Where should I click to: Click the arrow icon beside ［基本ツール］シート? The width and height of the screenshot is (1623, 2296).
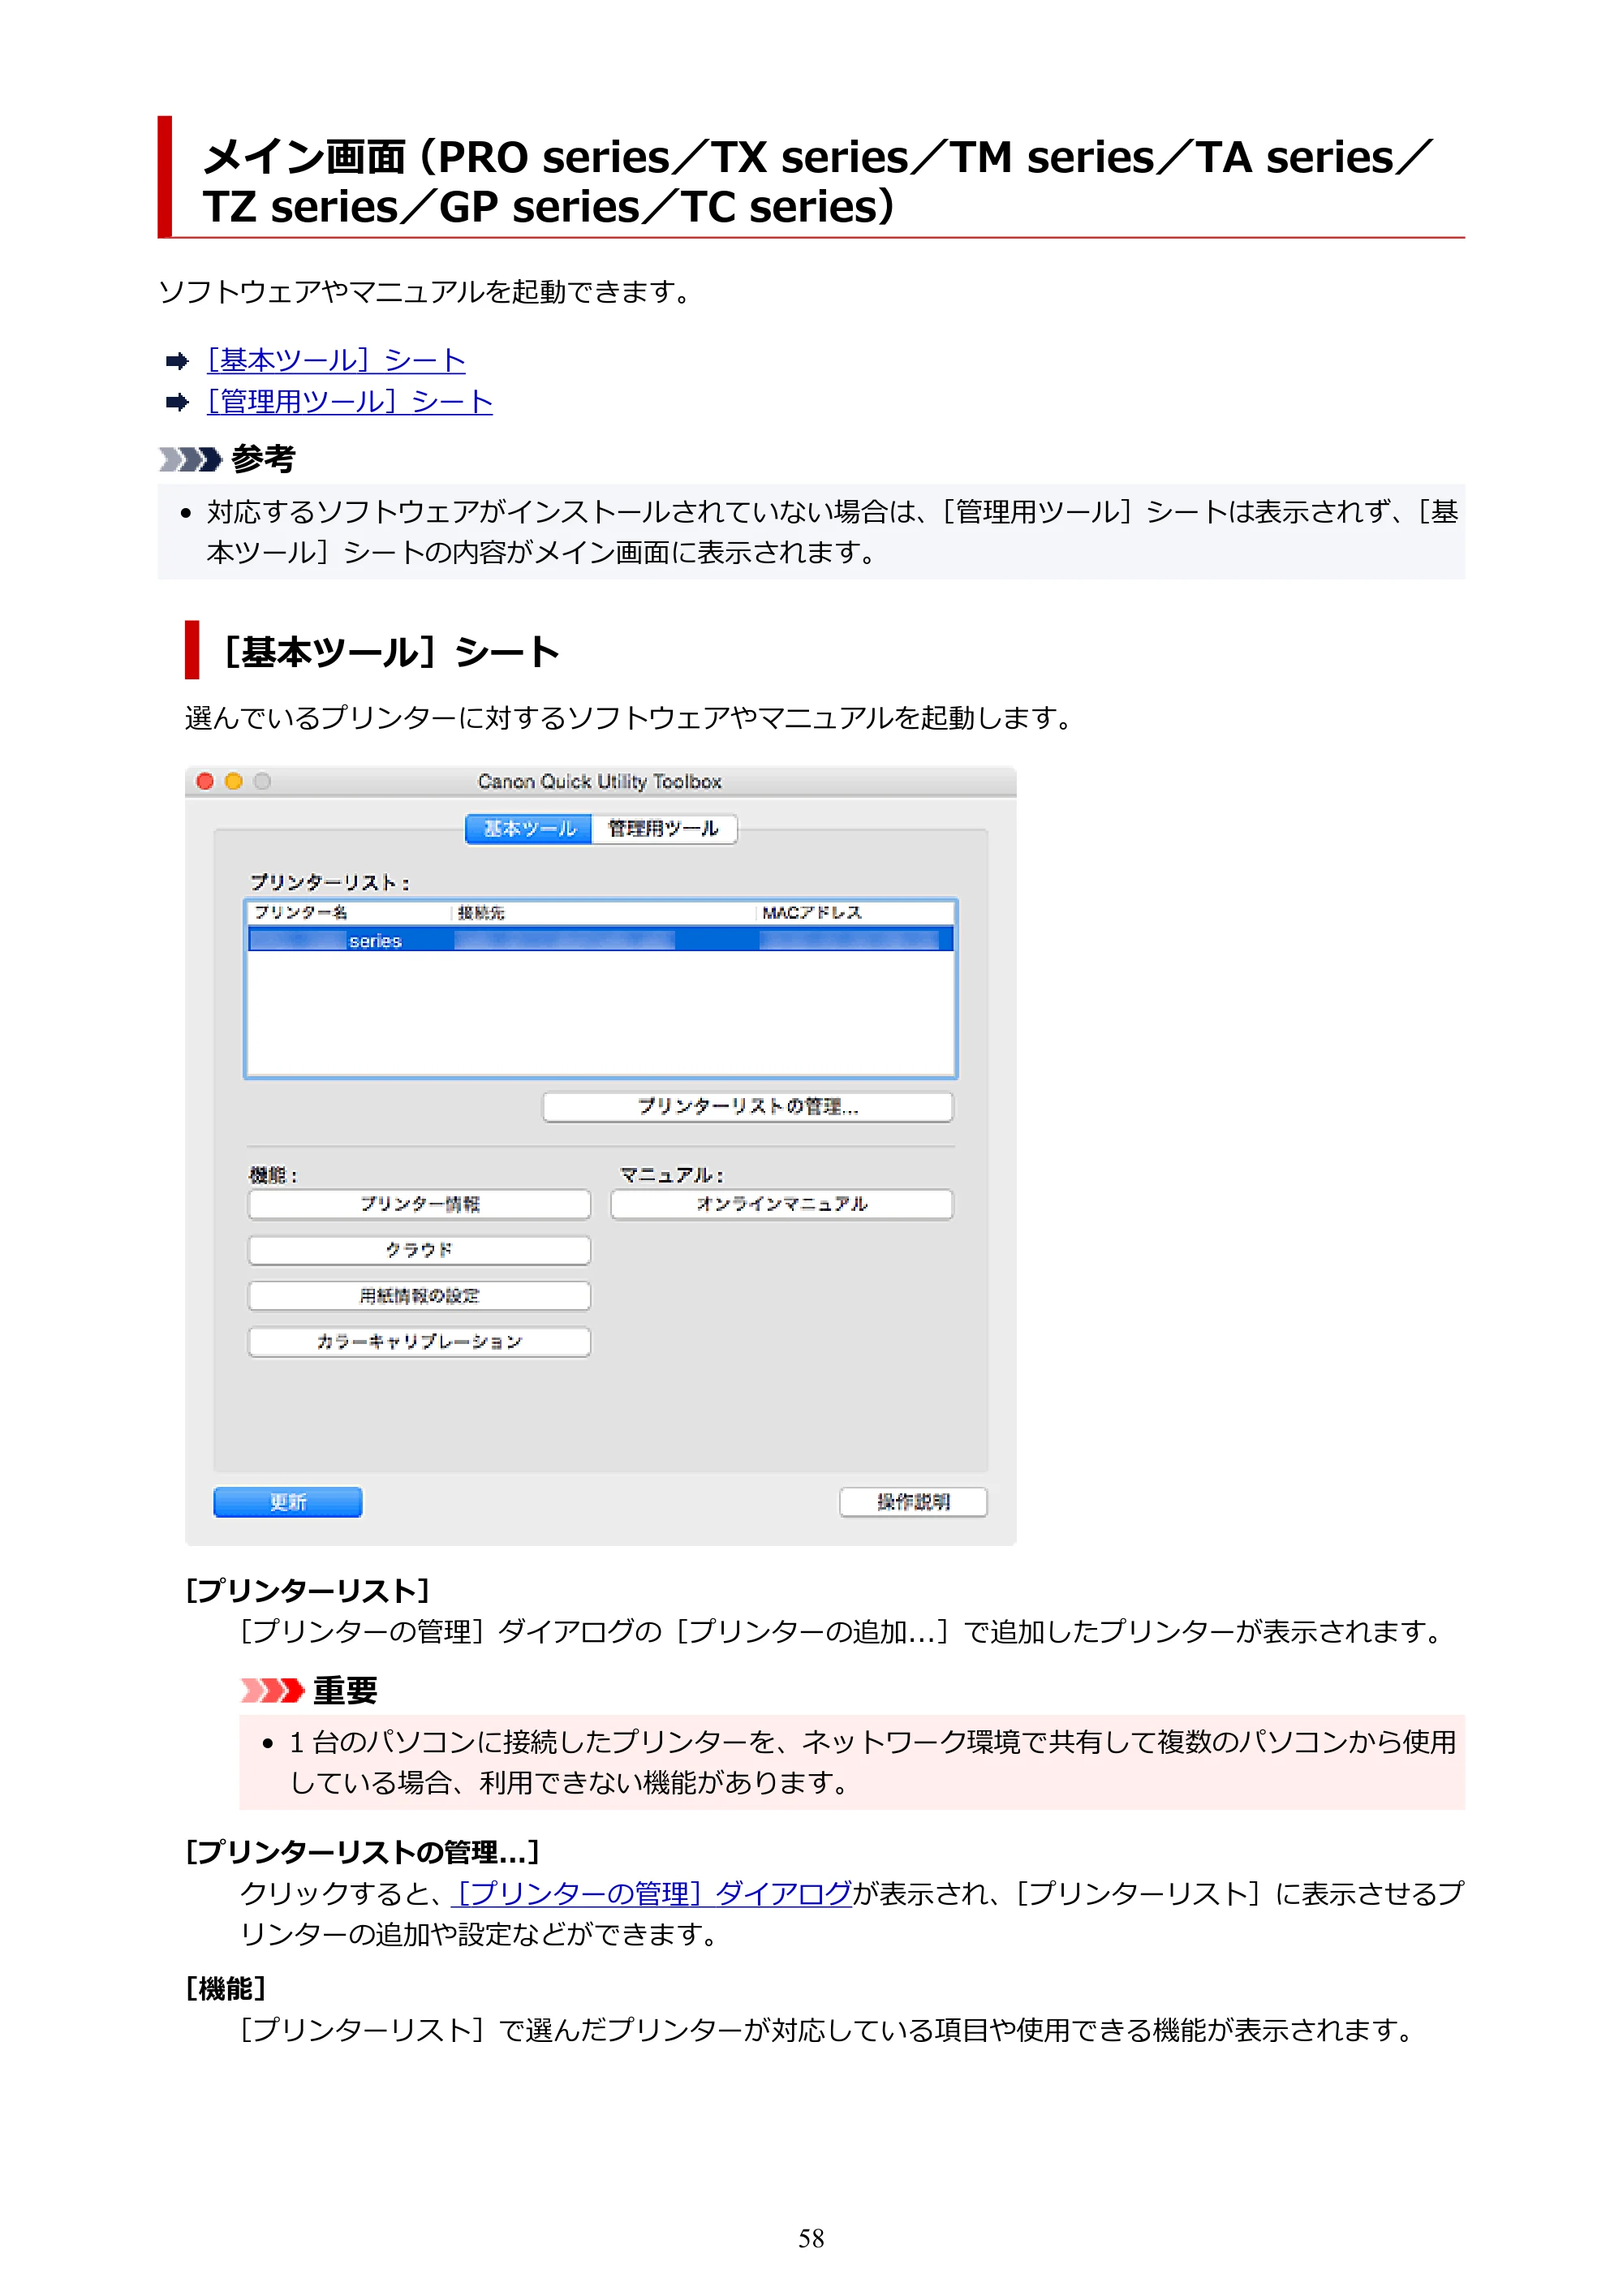pyautogui.click(x=177, y=361)
